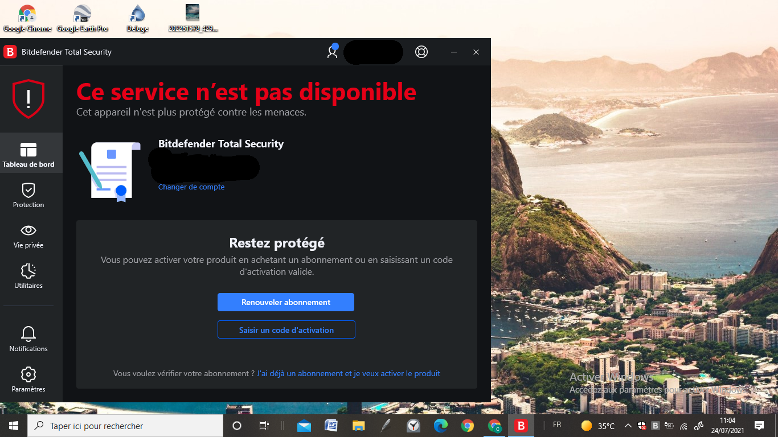The width and height of the screenshot is (778, 437).
Task: Open the second Chrome profile taskbar icon
Action: pyautogui.click(x=494, y=426)
